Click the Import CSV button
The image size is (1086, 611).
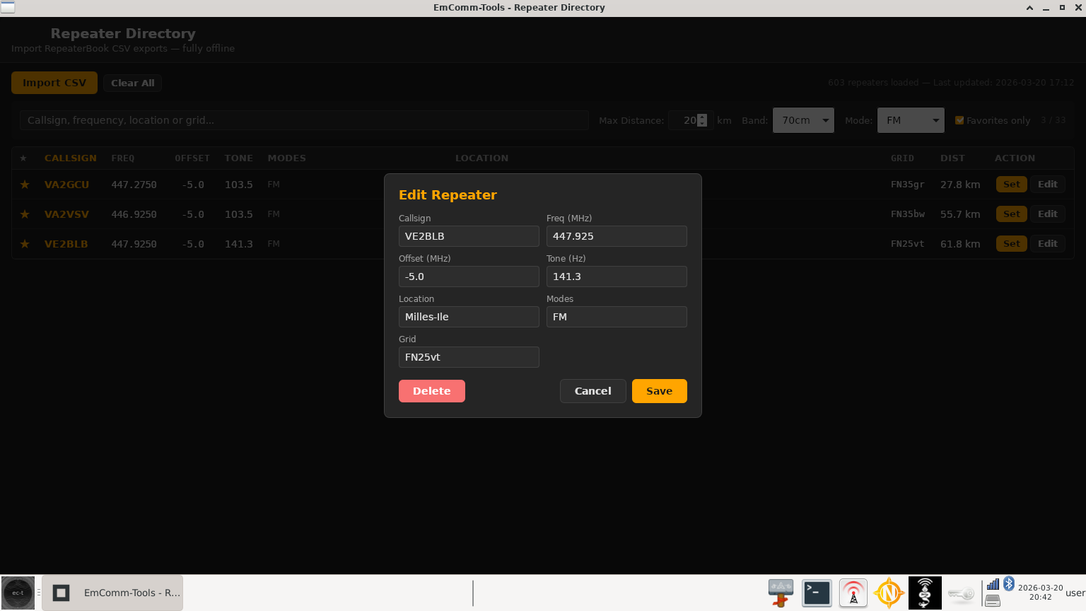54,83
